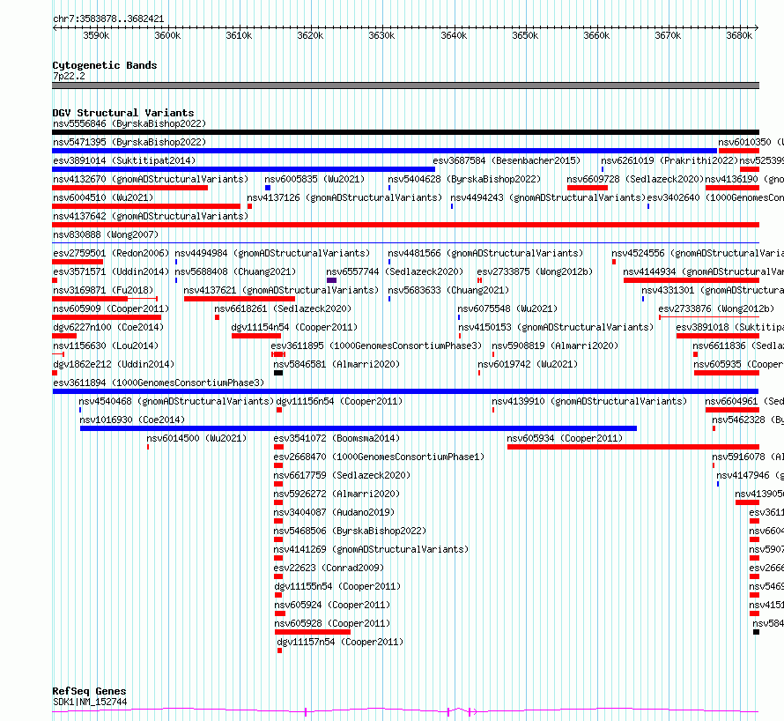Select the nsv6014500 (Wu2021) label

pos(196,438)
